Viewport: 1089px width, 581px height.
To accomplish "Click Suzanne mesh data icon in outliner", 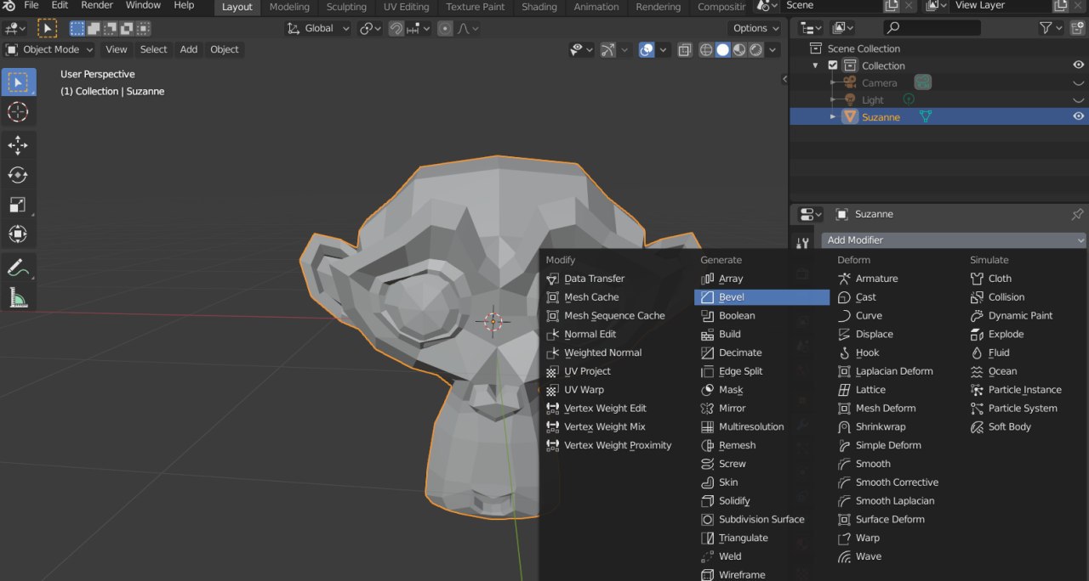I will click(925, 116).
